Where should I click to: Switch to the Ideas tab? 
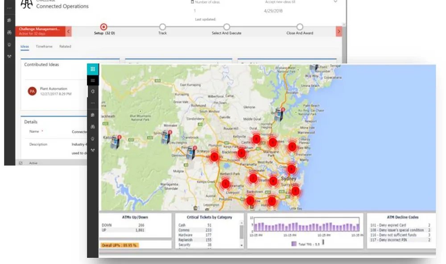(25, 46)
